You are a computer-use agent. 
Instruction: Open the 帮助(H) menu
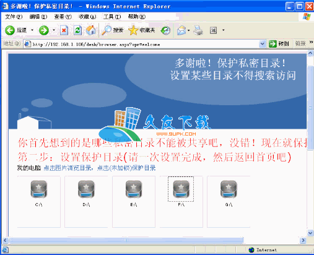pos(137,17)
